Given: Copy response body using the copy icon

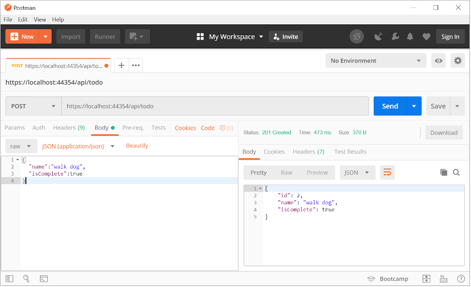Looking at the screenshot, I should [x=443, y=172].
